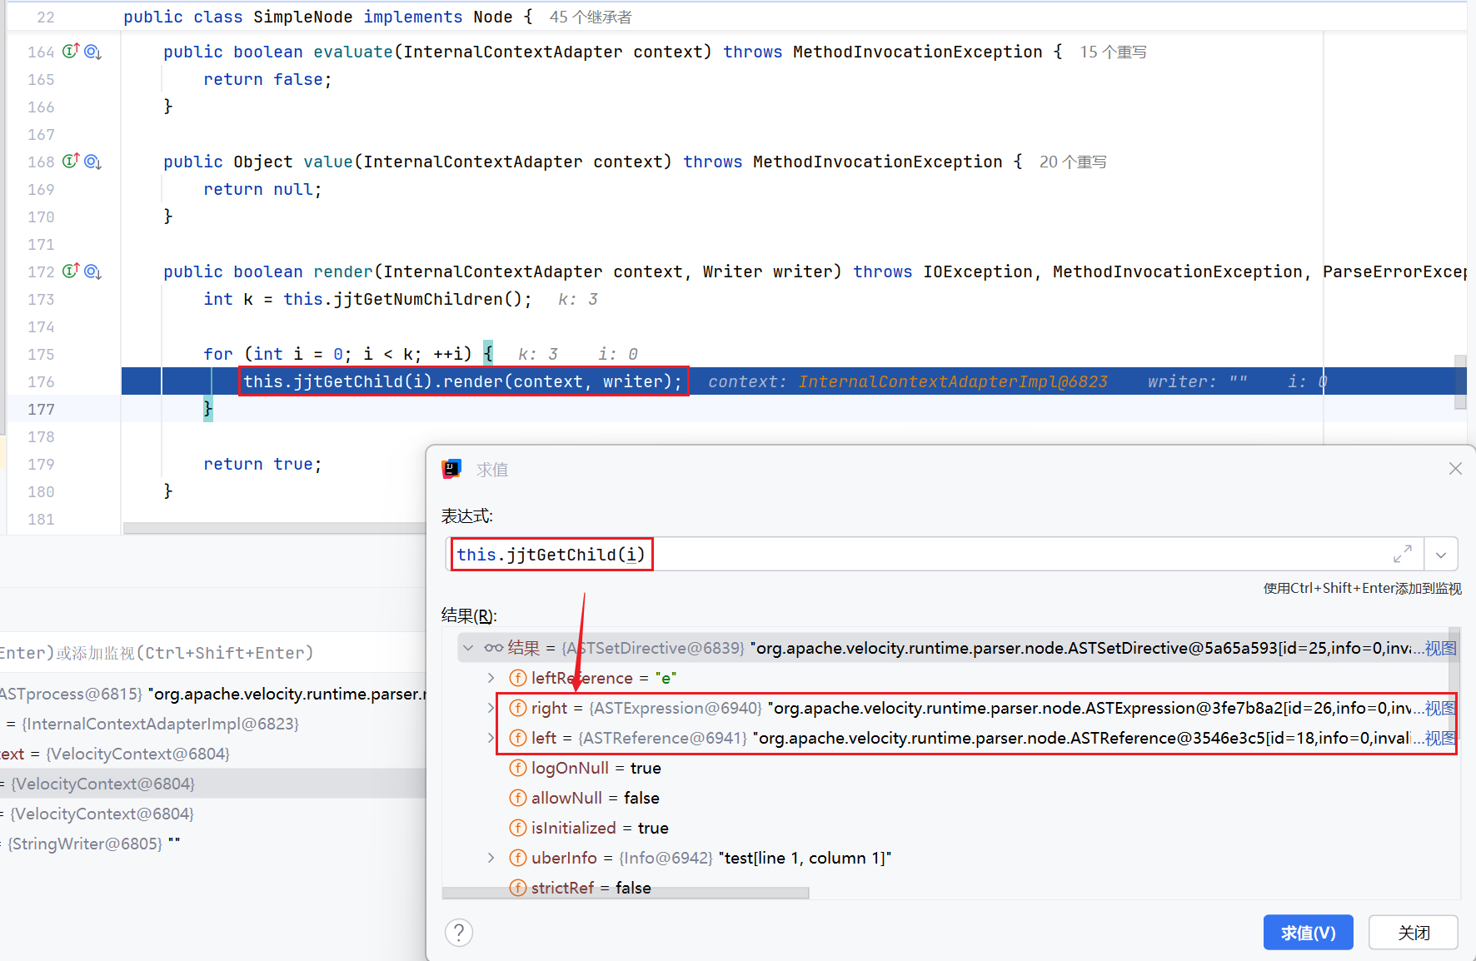The width and height of the screenshot is (1476, 961).
Task: Expand the expression field editor
Action: pos(1403,554)
